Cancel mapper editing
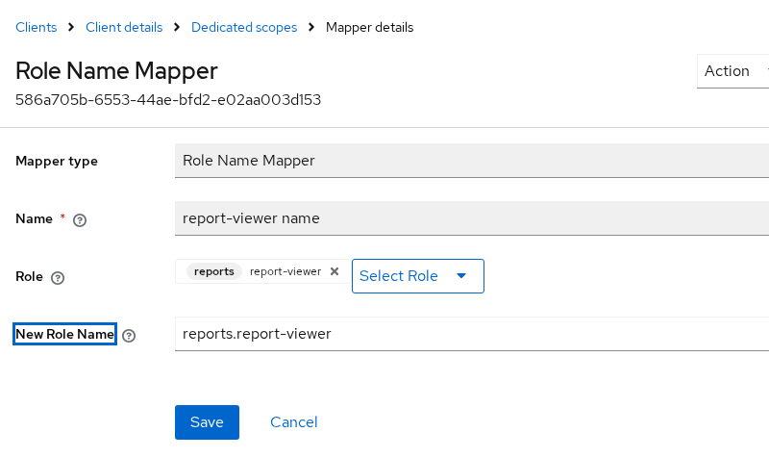This screenshot has height=458, width=769. coord(294,422)
